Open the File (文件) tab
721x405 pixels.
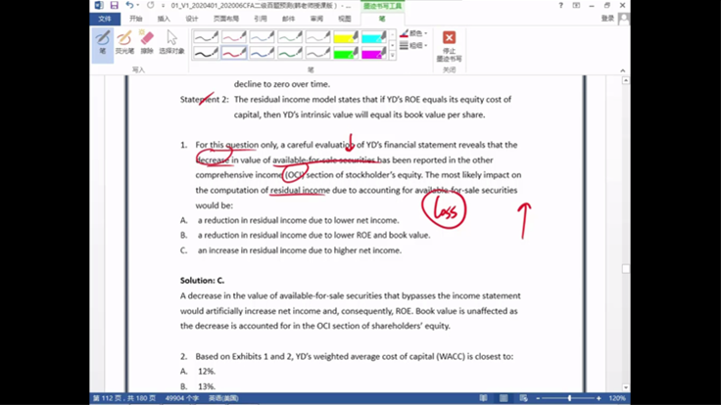(x=105, y=19)
